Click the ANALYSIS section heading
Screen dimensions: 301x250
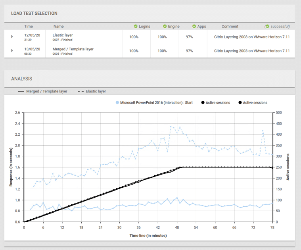(22, 79)
